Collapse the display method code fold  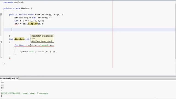coord(1,42)
